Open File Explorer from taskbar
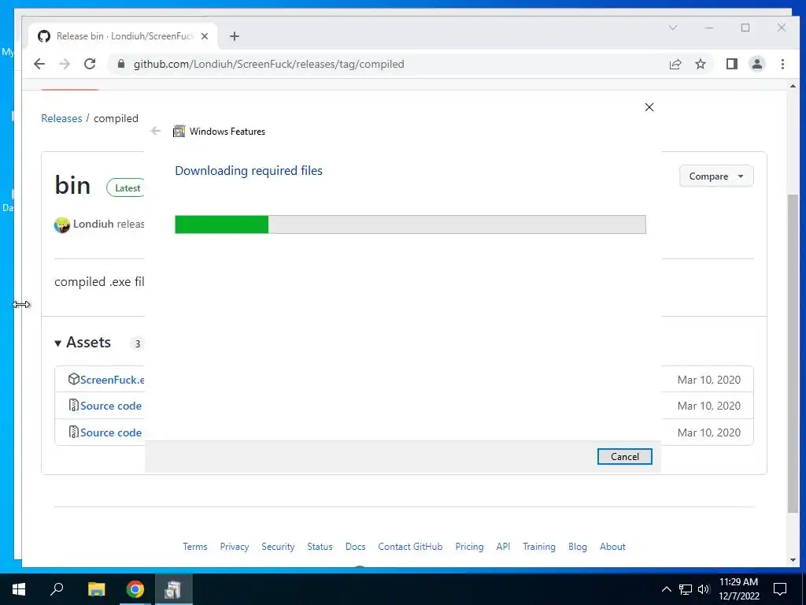The height and width of the screenshot is (605, 806). [96, 589]
